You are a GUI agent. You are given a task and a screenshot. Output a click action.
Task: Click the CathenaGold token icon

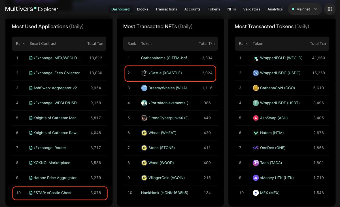tap(256, 88)
